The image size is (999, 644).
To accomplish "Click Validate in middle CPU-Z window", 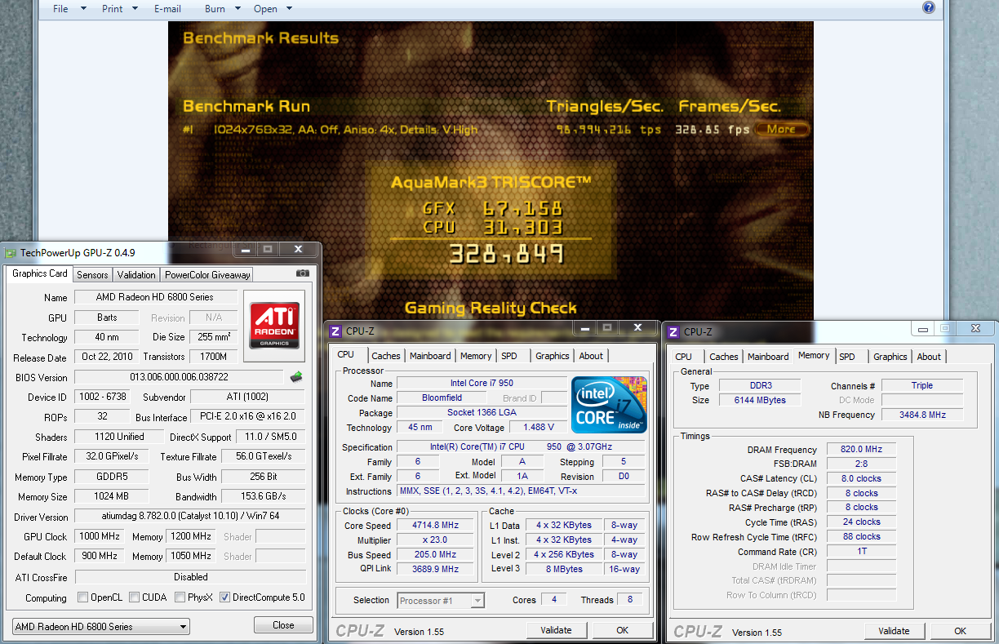I will [x=556, y=630].
